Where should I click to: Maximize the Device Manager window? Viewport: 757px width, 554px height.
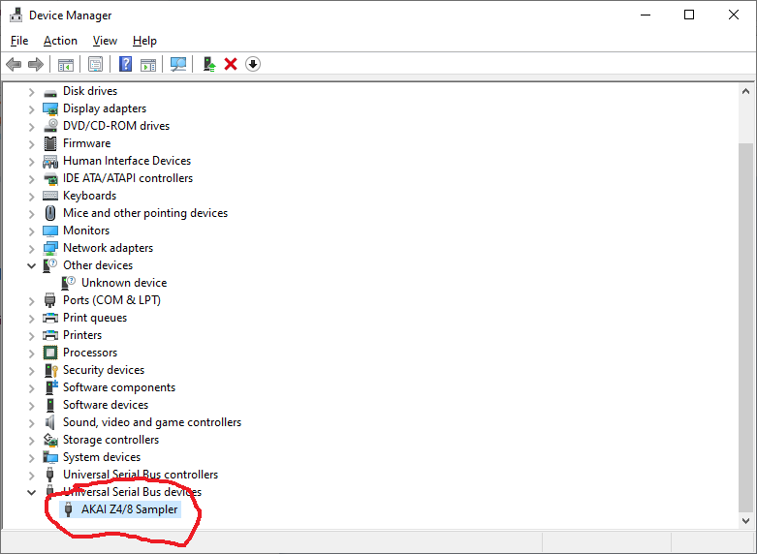pyautogui.click(x=689, y=15)
